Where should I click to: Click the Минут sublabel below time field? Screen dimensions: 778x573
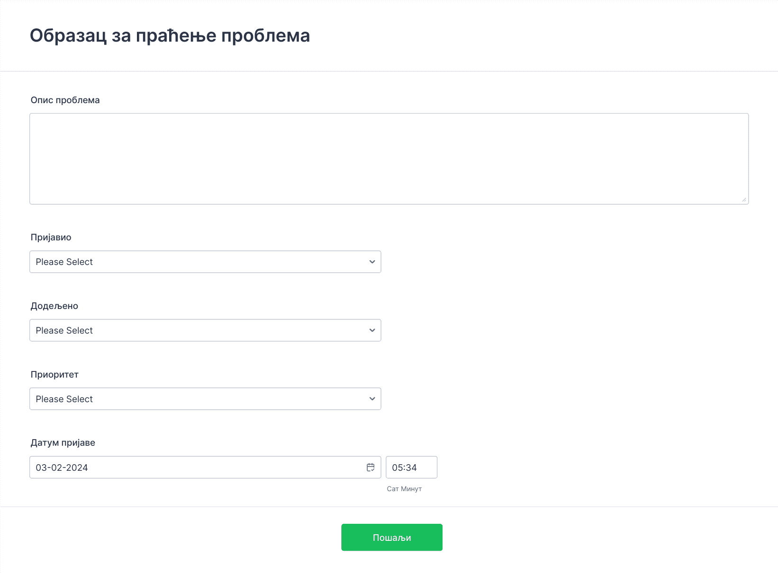pos(411,489)
